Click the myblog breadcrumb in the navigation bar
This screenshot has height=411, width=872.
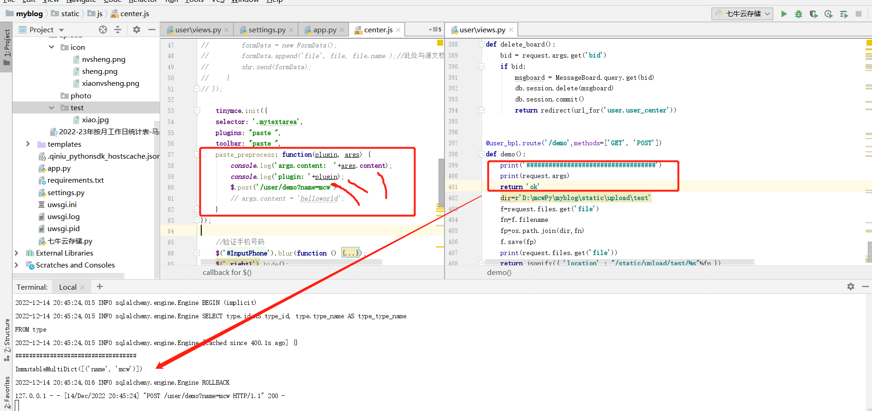[x=24, y=14]
